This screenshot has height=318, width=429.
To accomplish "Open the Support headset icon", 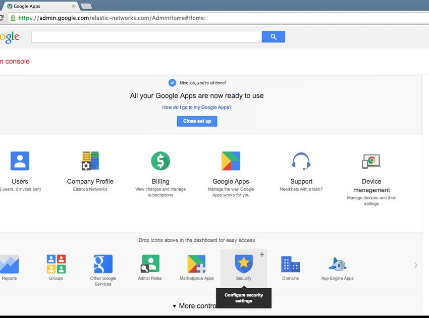I will [301, 161].
